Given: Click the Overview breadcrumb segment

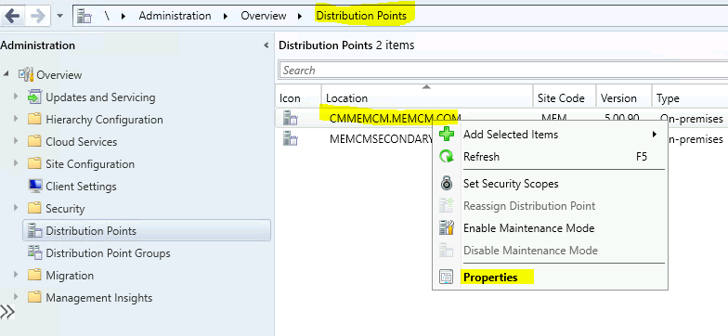Looking at the screenshot, I should (x=264, y=16).
